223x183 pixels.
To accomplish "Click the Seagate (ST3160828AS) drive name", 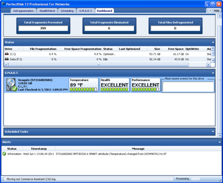I will [35, 80].
